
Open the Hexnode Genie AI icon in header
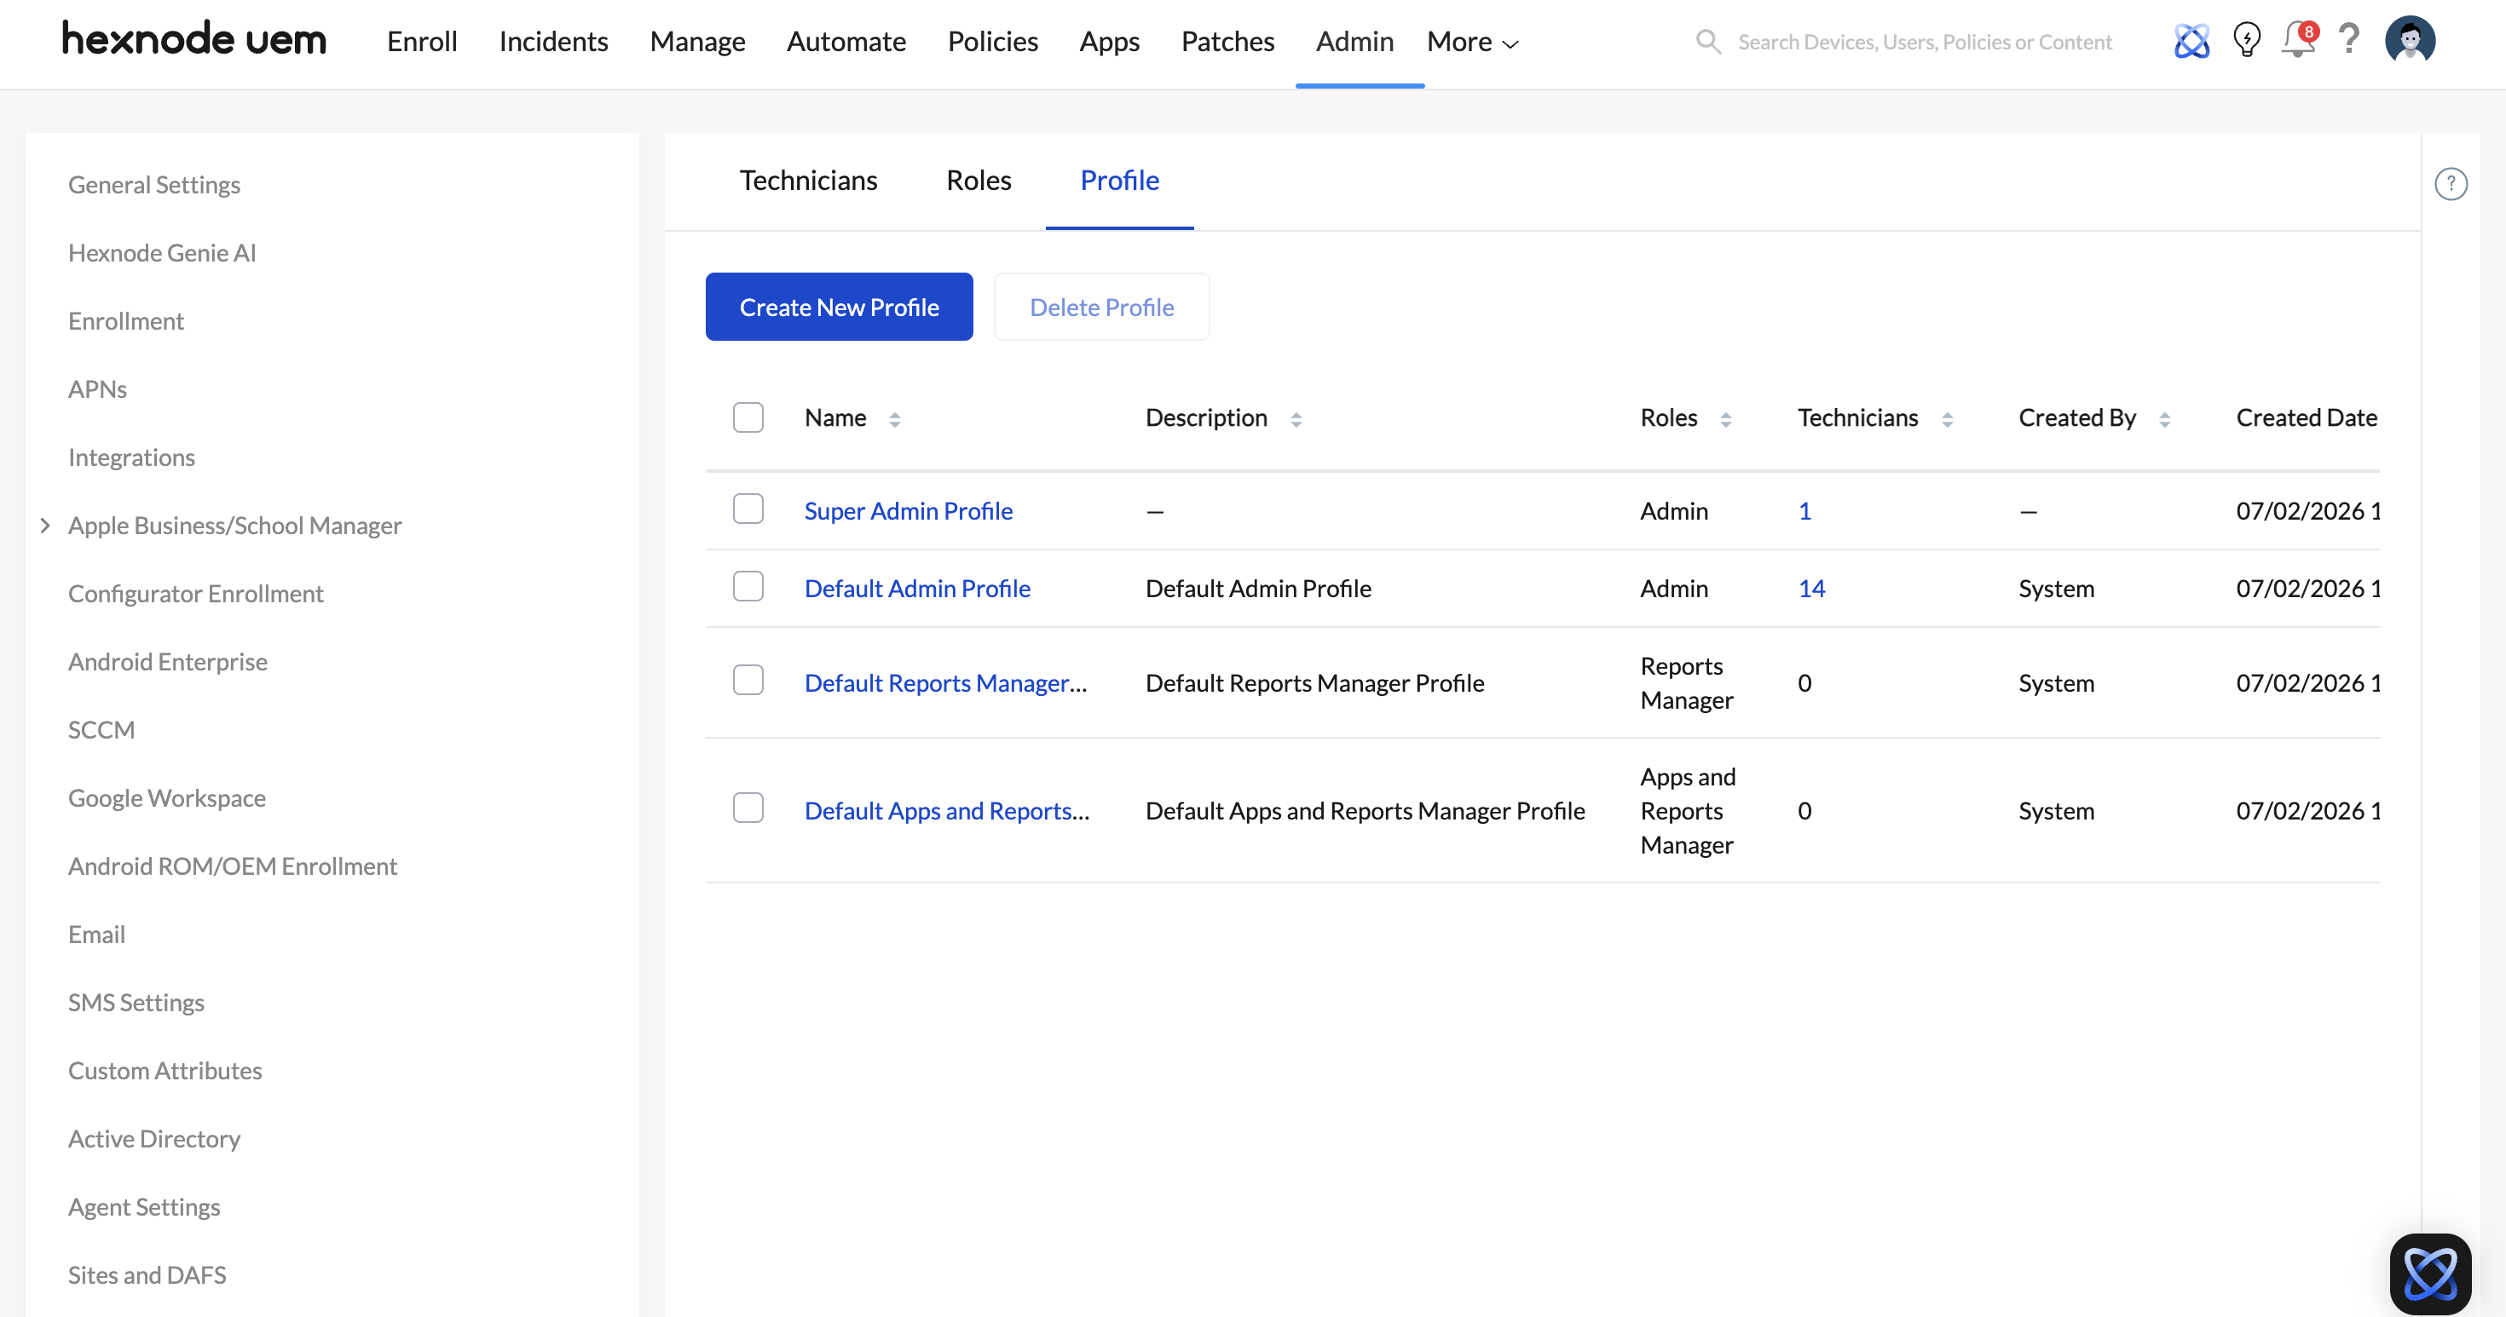tap(2191, 41)
